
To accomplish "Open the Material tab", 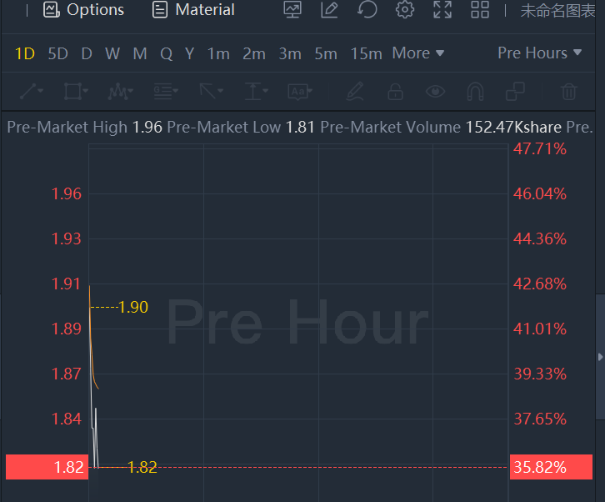I will (x=193, y=10).
